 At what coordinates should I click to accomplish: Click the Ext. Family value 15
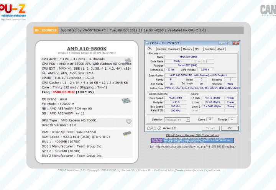click(x=171, y=84)
